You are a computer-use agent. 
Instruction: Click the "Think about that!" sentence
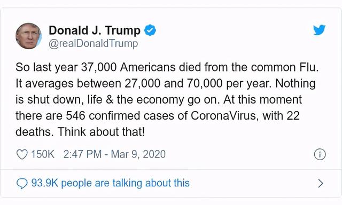(101, 132)
